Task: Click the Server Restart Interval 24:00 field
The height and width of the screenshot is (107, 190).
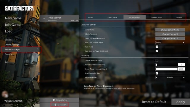Action: tap(181, 69)
